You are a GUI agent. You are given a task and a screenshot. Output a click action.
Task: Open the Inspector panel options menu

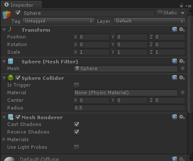(188, 6)
